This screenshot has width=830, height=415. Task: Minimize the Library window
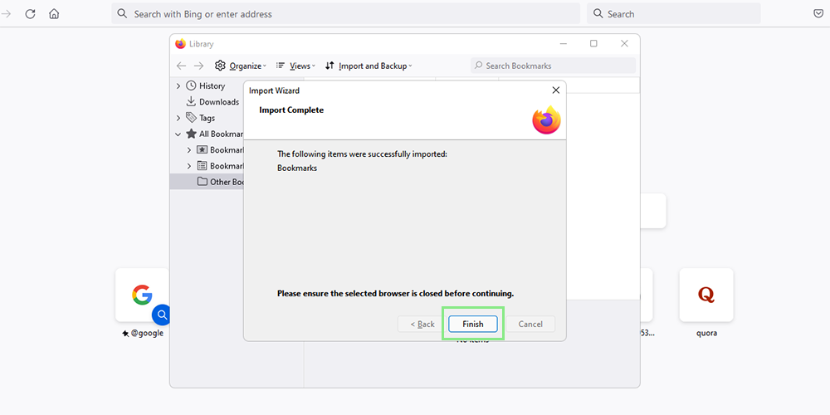pyautogui.click(x=564, y=44)
